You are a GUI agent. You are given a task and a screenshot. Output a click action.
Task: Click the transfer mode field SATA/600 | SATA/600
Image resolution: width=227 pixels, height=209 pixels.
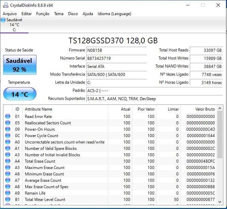[x=116, y=75]
